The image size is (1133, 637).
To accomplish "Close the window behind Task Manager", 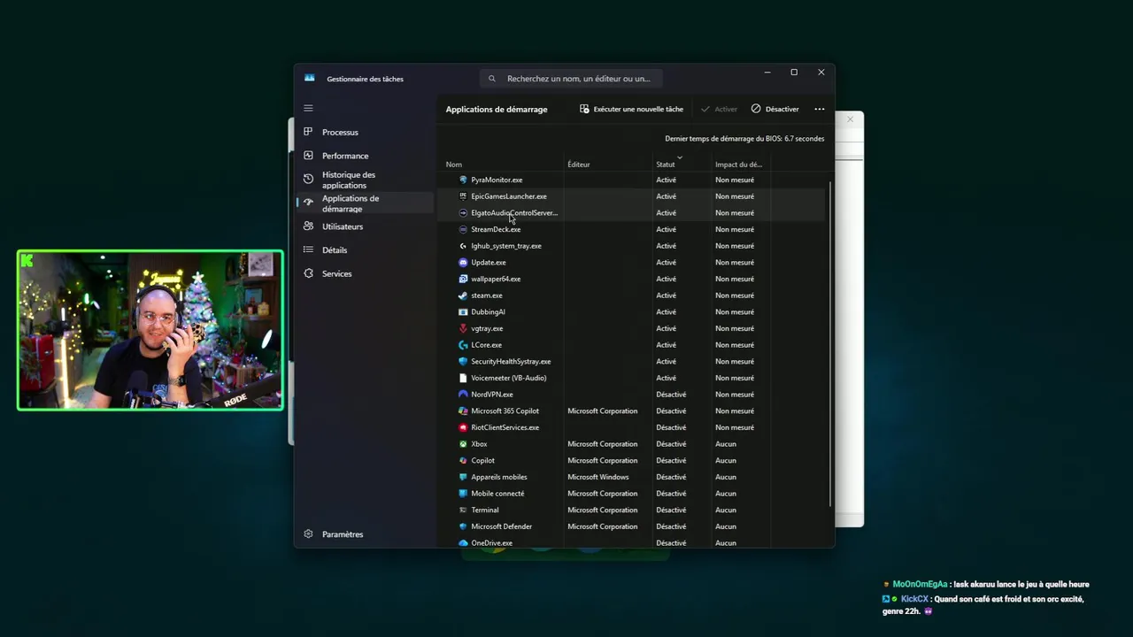I will pyautogui.click(x=850, y=119).
